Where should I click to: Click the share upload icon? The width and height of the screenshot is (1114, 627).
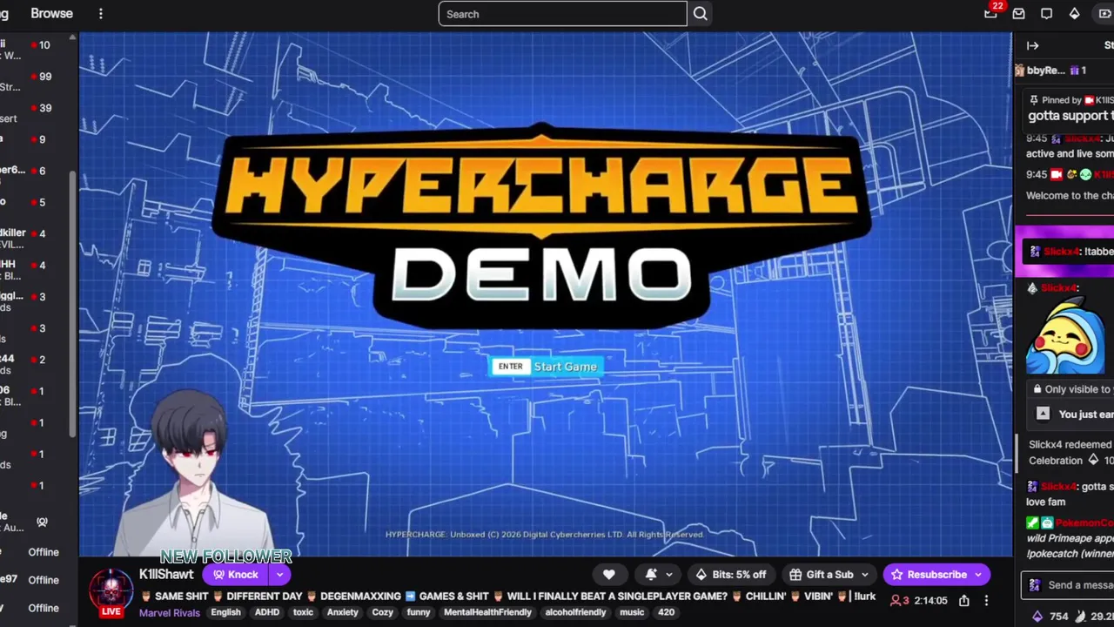[x=964, y=600]
